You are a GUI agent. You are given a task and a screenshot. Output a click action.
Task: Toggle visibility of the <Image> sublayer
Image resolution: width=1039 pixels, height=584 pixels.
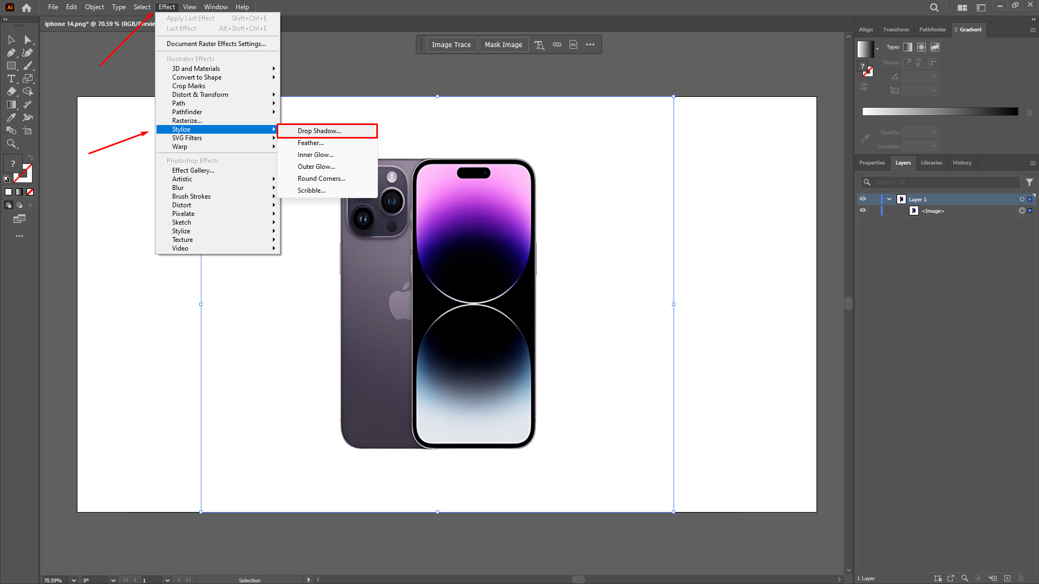point(863,211)
